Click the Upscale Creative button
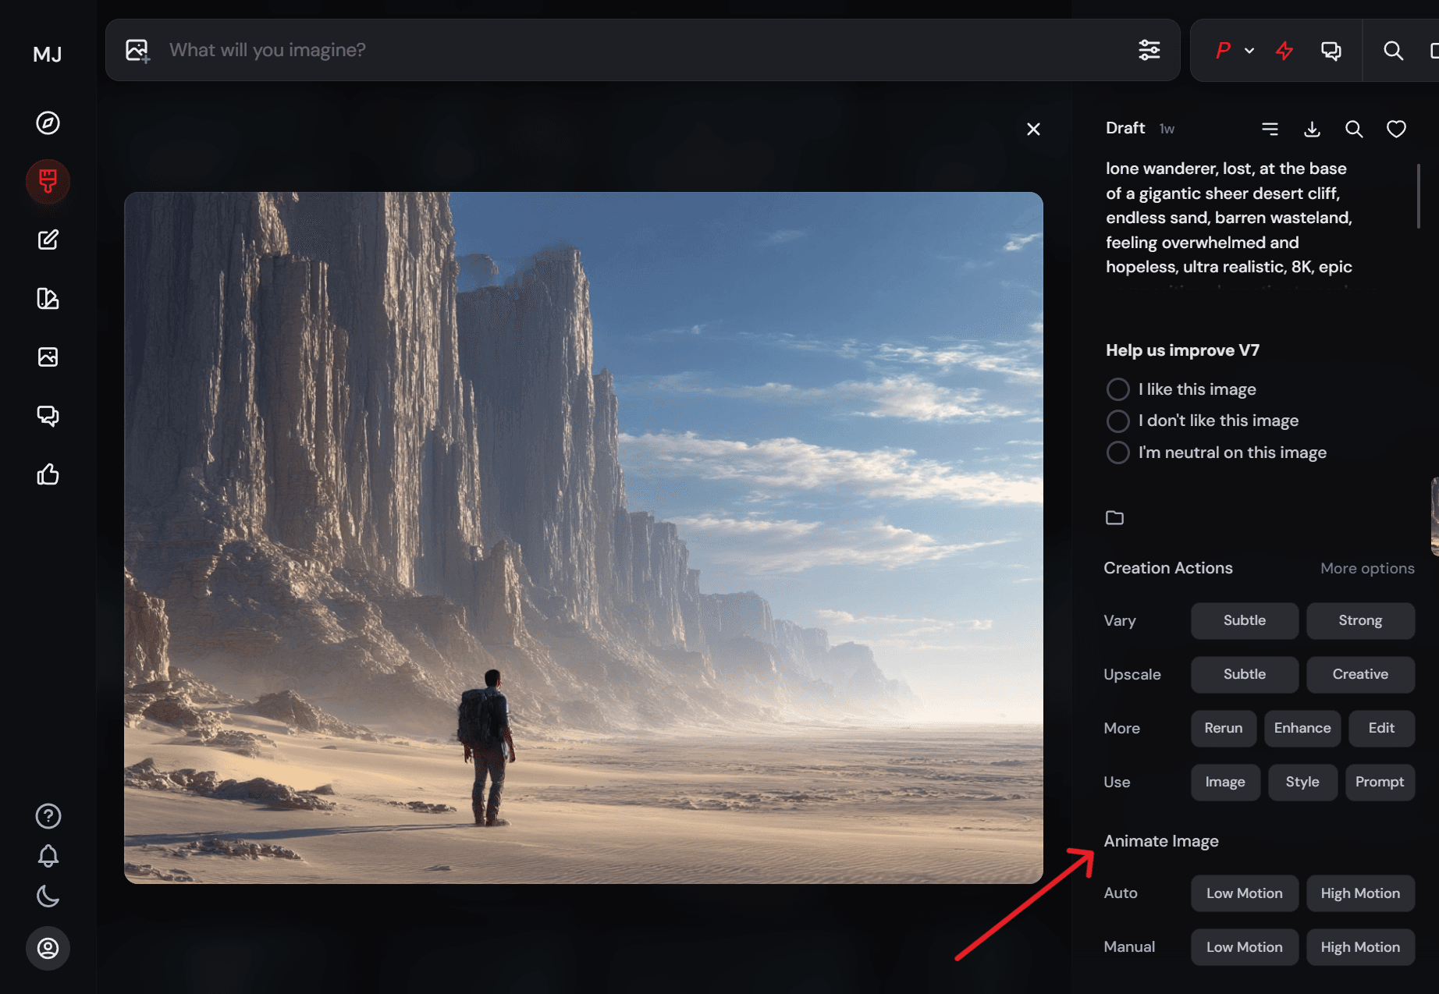Screen dimensions: 1439x994 pos(1359,675)
